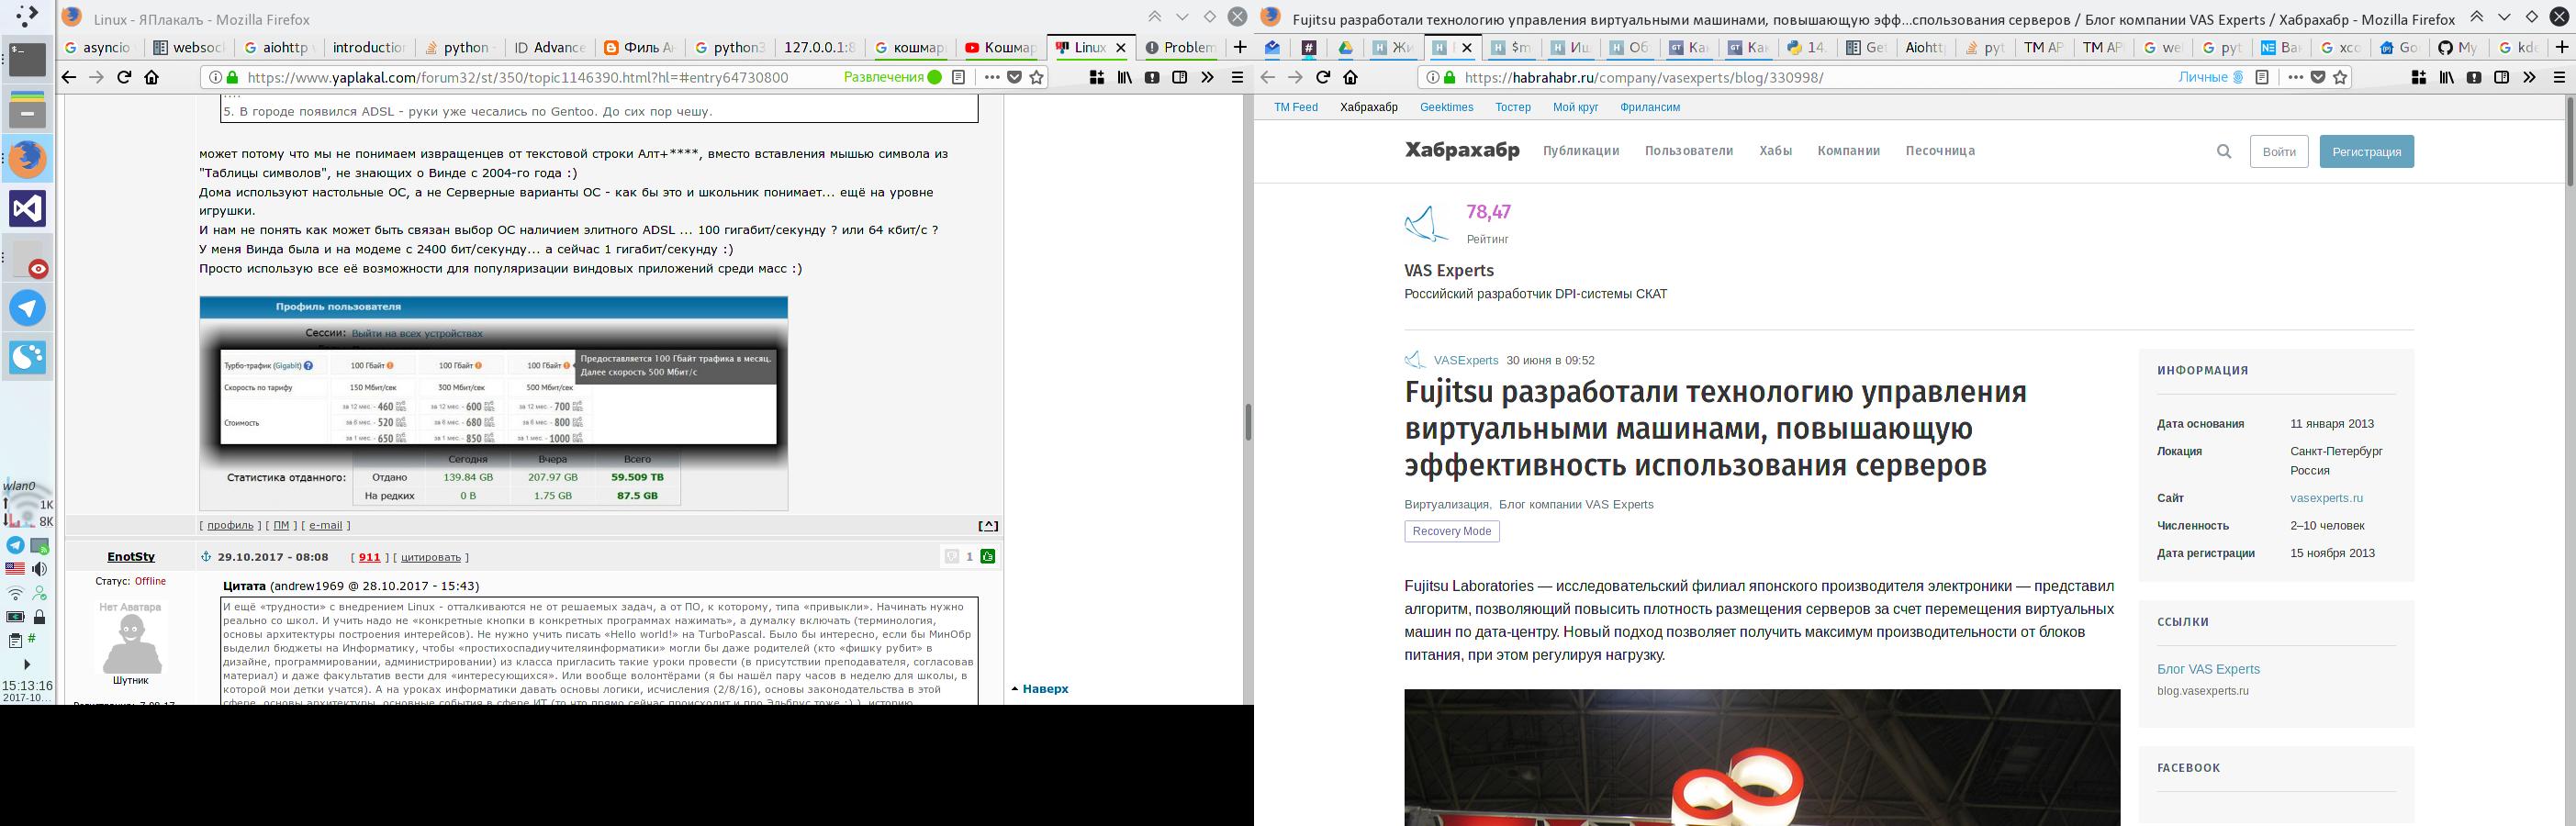Open the Visual Studio Code dock icon
The height and width of the screenshot is (826, 2576).
pyautogui.click(x=27, y=208)
